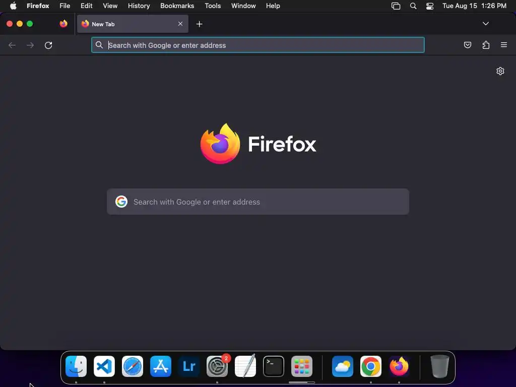Open the Save to Pocket button
The width and height of the screenshot is (516, 387).
click(467, 45)
